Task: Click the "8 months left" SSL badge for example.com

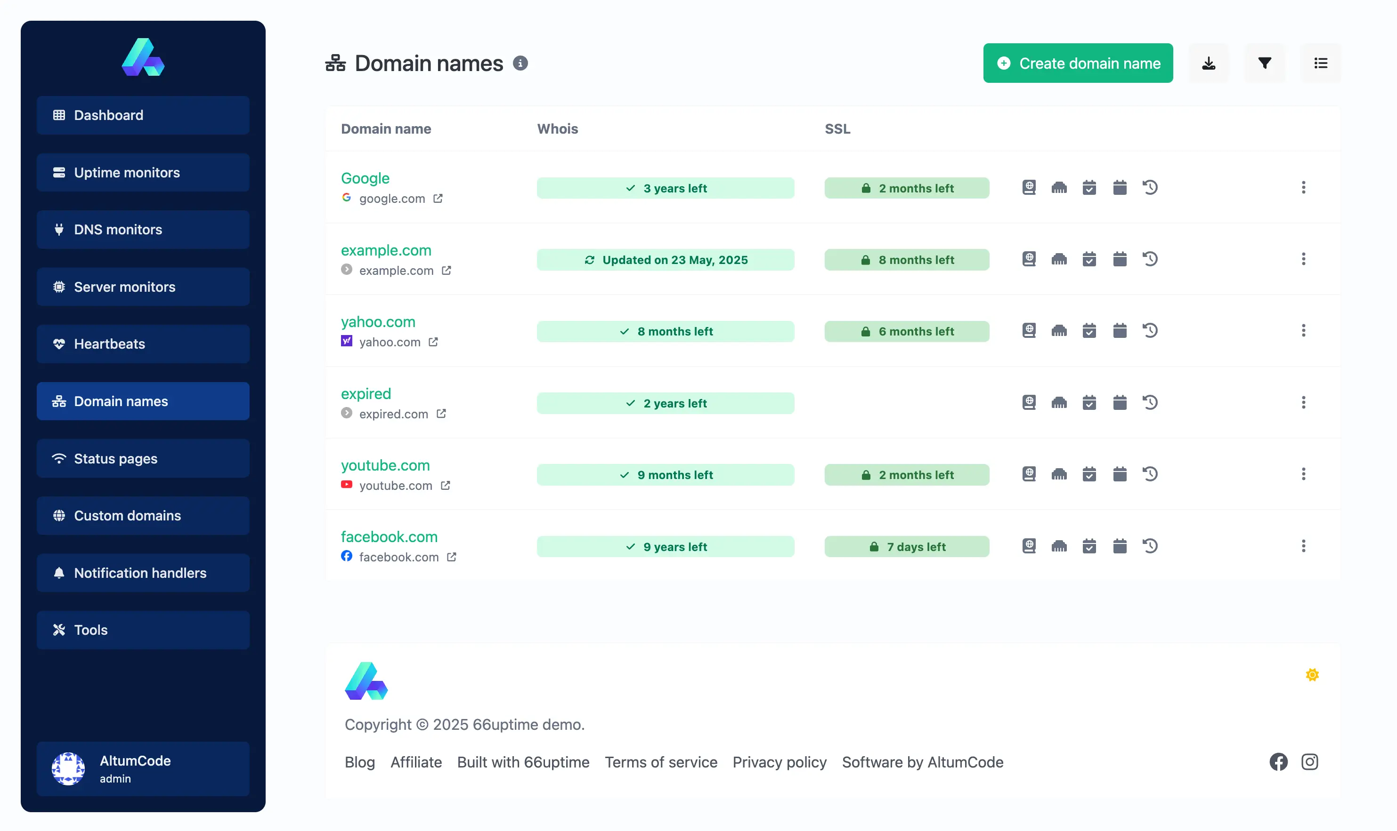Action: pyautogui.click(x=906, y=260)
